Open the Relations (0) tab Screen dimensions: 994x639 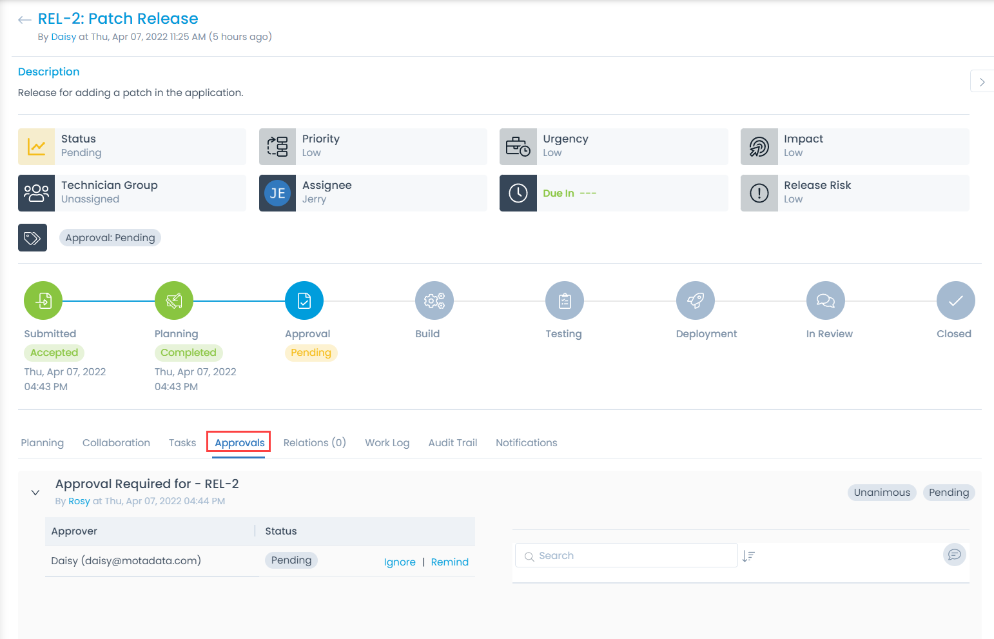pos(315,443)
